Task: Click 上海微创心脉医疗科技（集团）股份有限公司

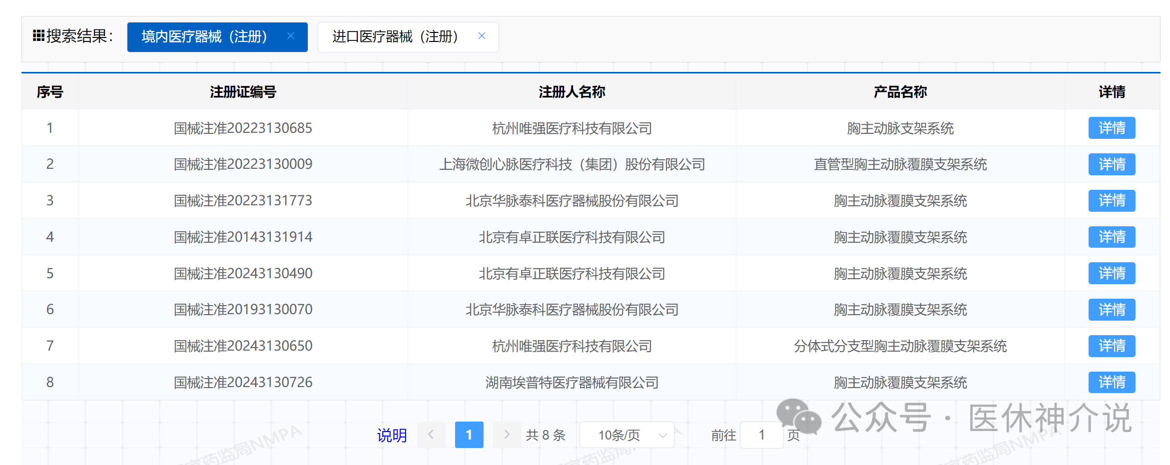Action: click(x=572, y=164)
